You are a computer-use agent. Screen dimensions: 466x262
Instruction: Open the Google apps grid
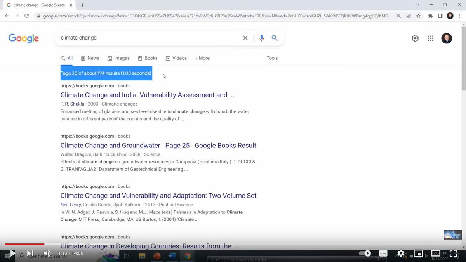(x=430, y=38)
